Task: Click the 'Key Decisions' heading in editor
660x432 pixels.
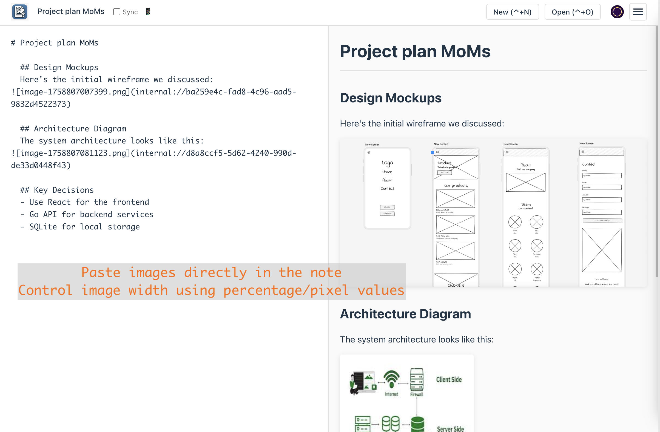Action: coord(56,190)
